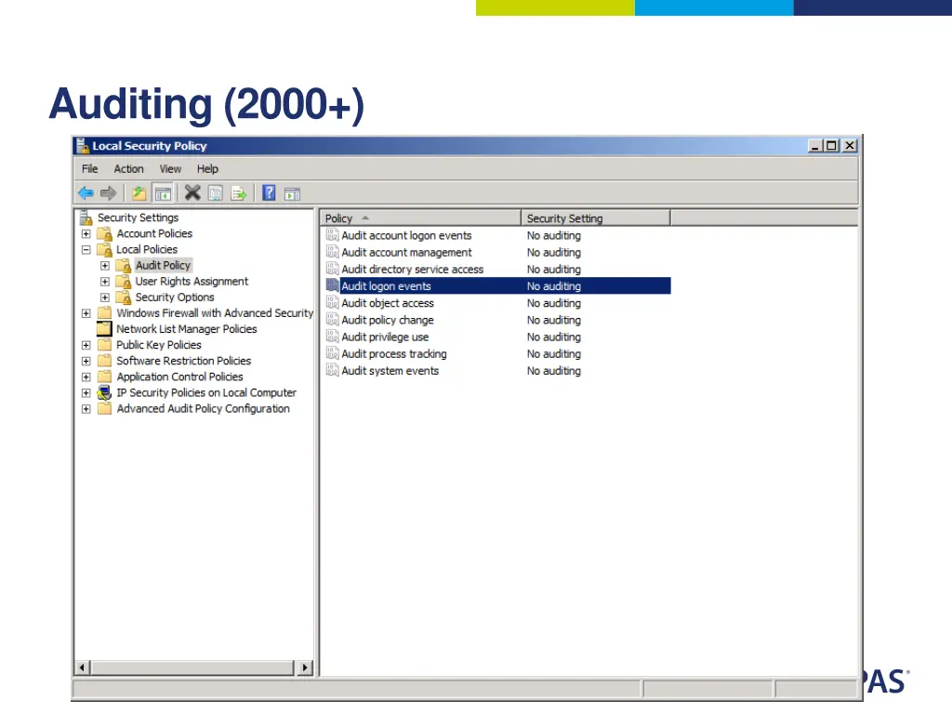The height and width of the screenshot is (714, 952).
Task: Toggle the Show/Hide Console Tree button
Action: 163,193
